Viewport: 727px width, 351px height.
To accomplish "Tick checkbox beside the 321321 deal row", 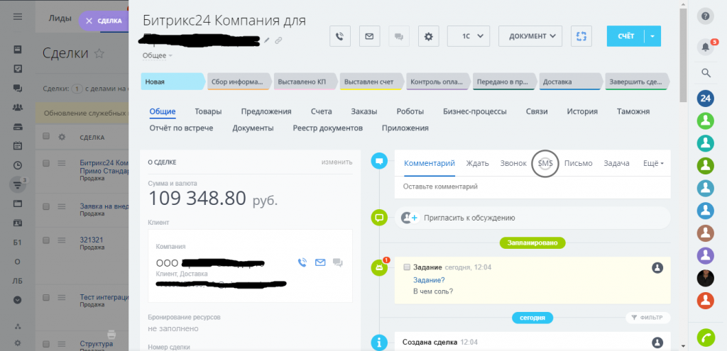I will point(47,240).
